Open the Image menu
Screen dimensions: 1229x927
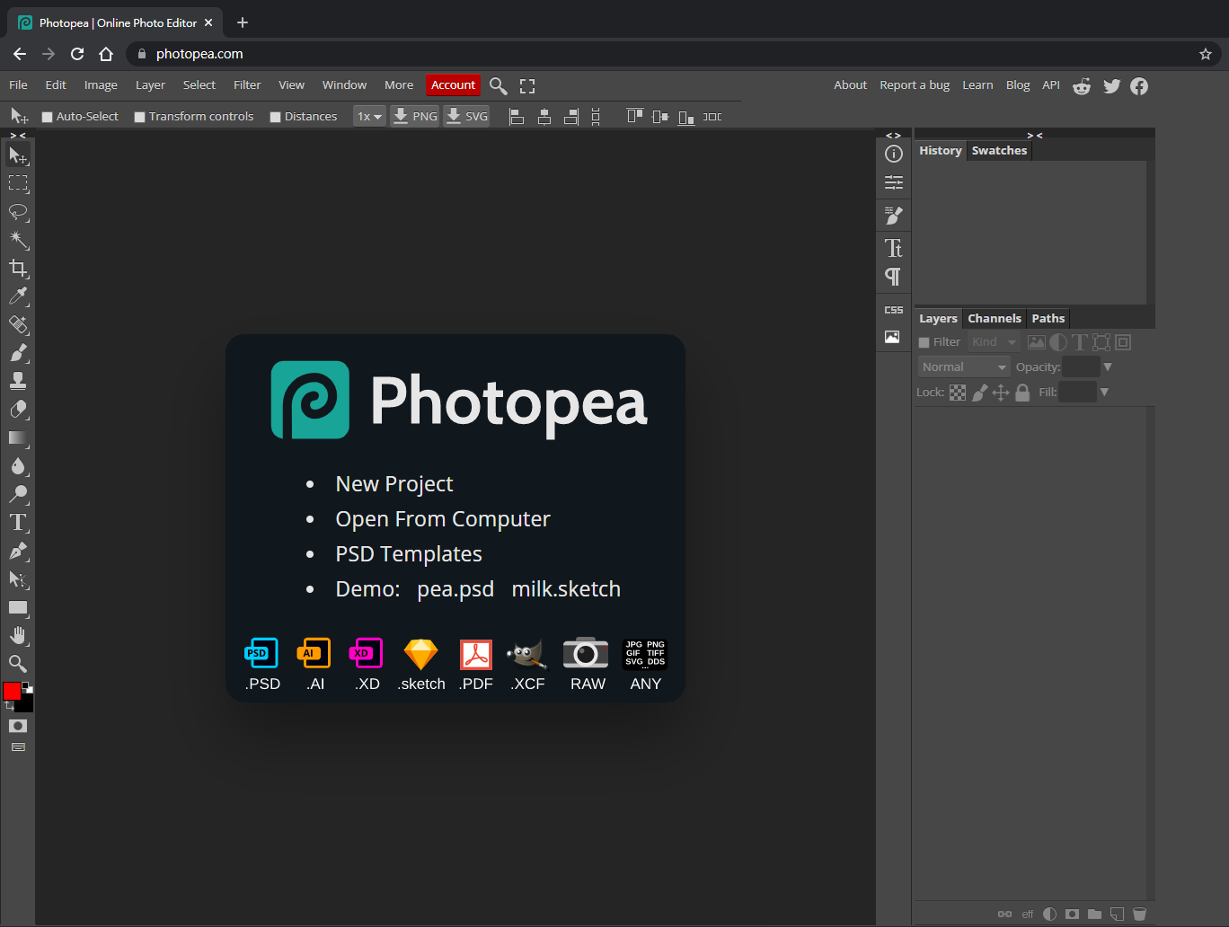point(101,85)
